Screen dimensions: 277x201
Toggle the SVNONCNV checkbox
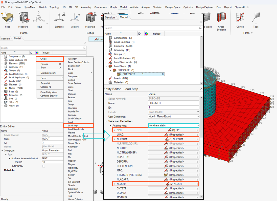pos(44,166)
